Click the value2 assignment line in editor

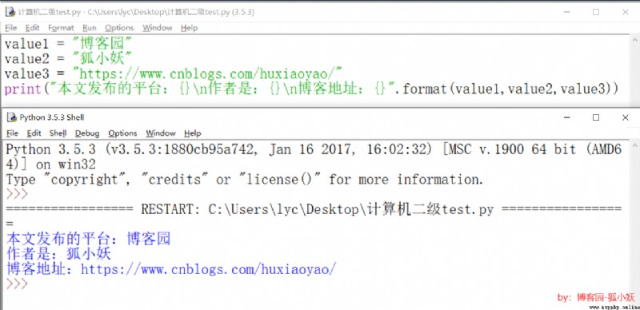pyautogui.click(x=69, y=59)
